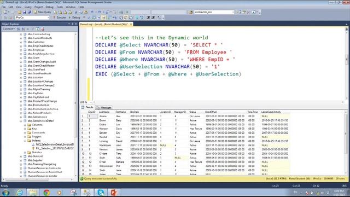Click the Save All icon
The width and height of the screenshot is (350, 197).
[29, 12]
